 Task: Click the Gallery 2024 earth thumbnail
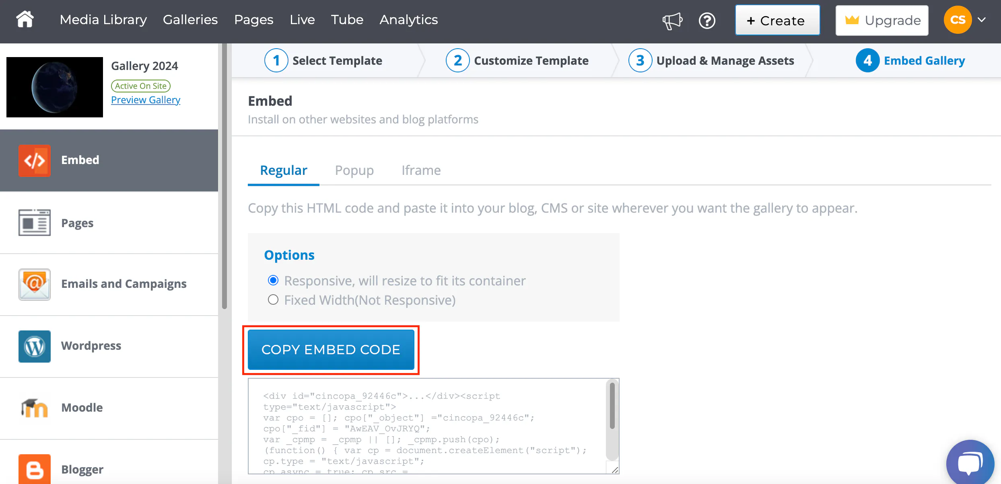click(x=55, y=87)
